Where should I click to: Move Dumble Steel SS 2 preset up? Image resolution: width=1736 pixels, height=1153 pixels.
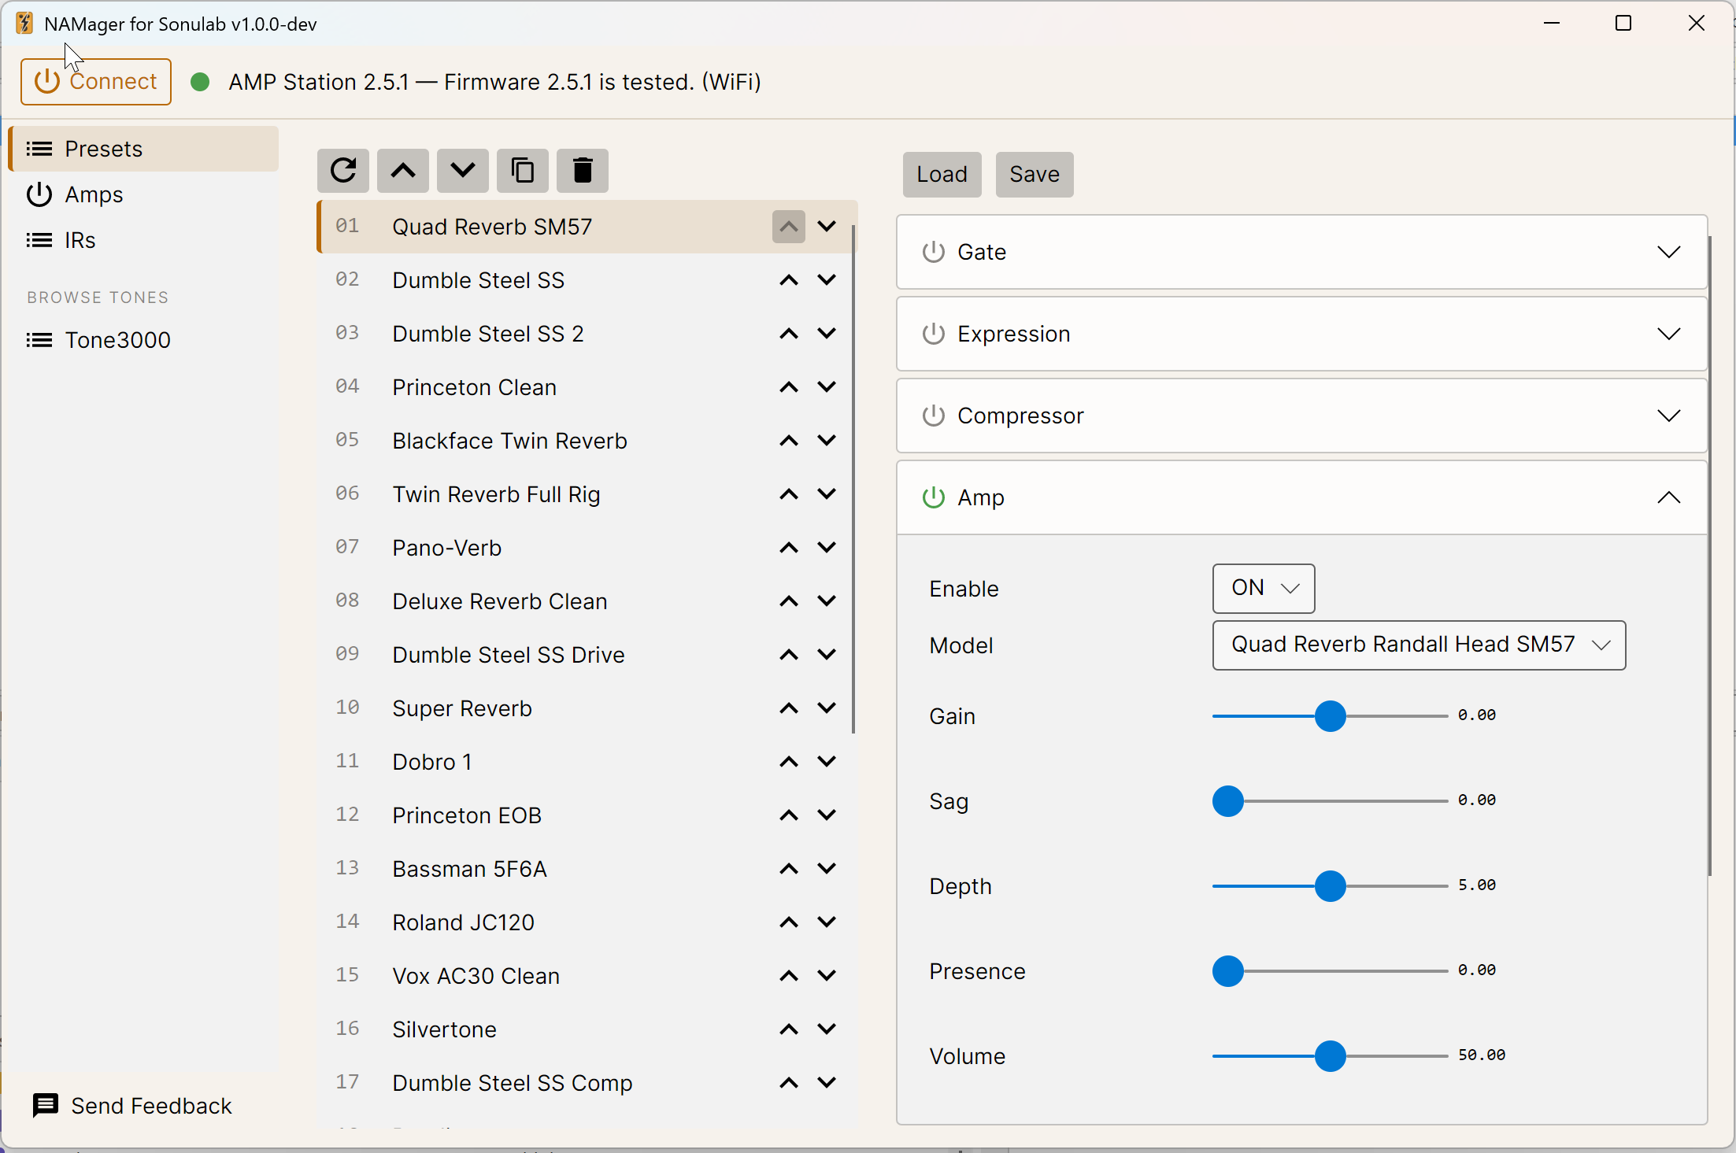(789, 334)
